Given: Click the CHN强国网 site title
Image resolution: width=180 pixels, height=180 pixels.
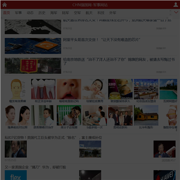Looking at the screenshot, I should point(90,5).
